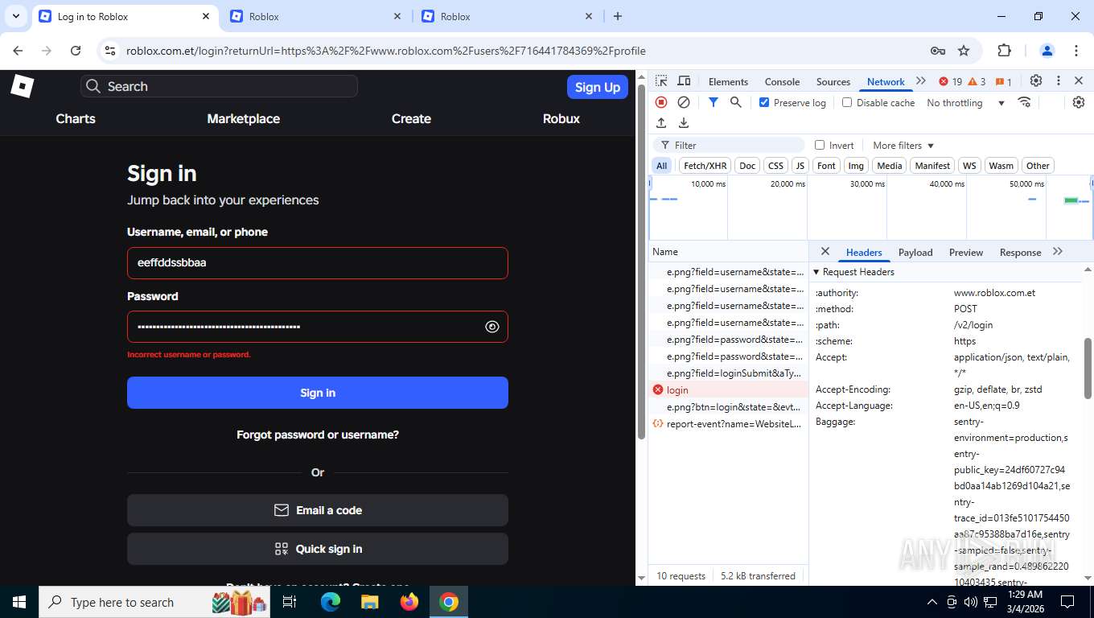Reload the page
Image resolution: width=1094 pixels, height=618 pixels.
(76, 51)
